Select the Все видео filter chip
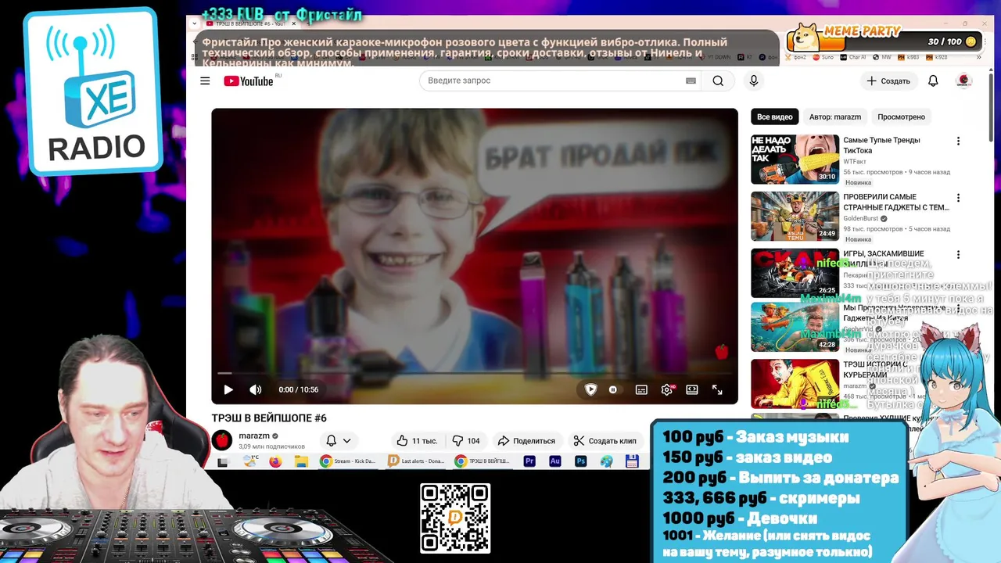 (775, 117)
